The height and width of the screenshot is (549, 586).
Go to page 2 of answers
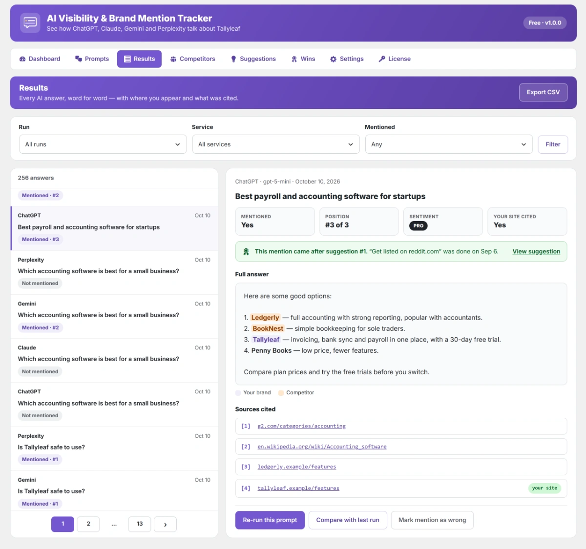coord(88,524)
